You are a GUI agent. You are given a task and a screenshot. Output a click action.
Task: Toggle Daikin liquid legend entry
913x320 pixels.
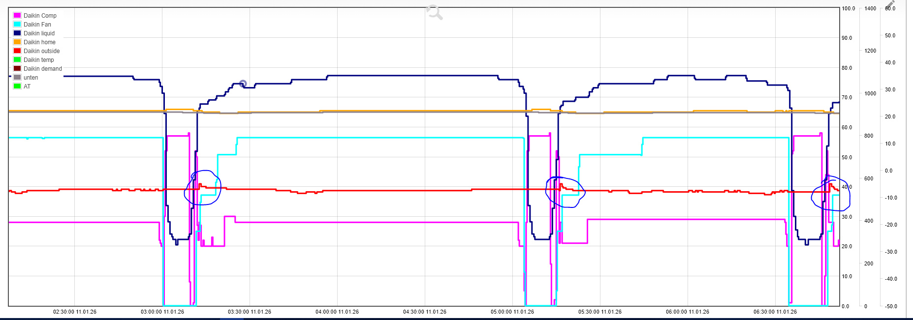coord(39,33)
